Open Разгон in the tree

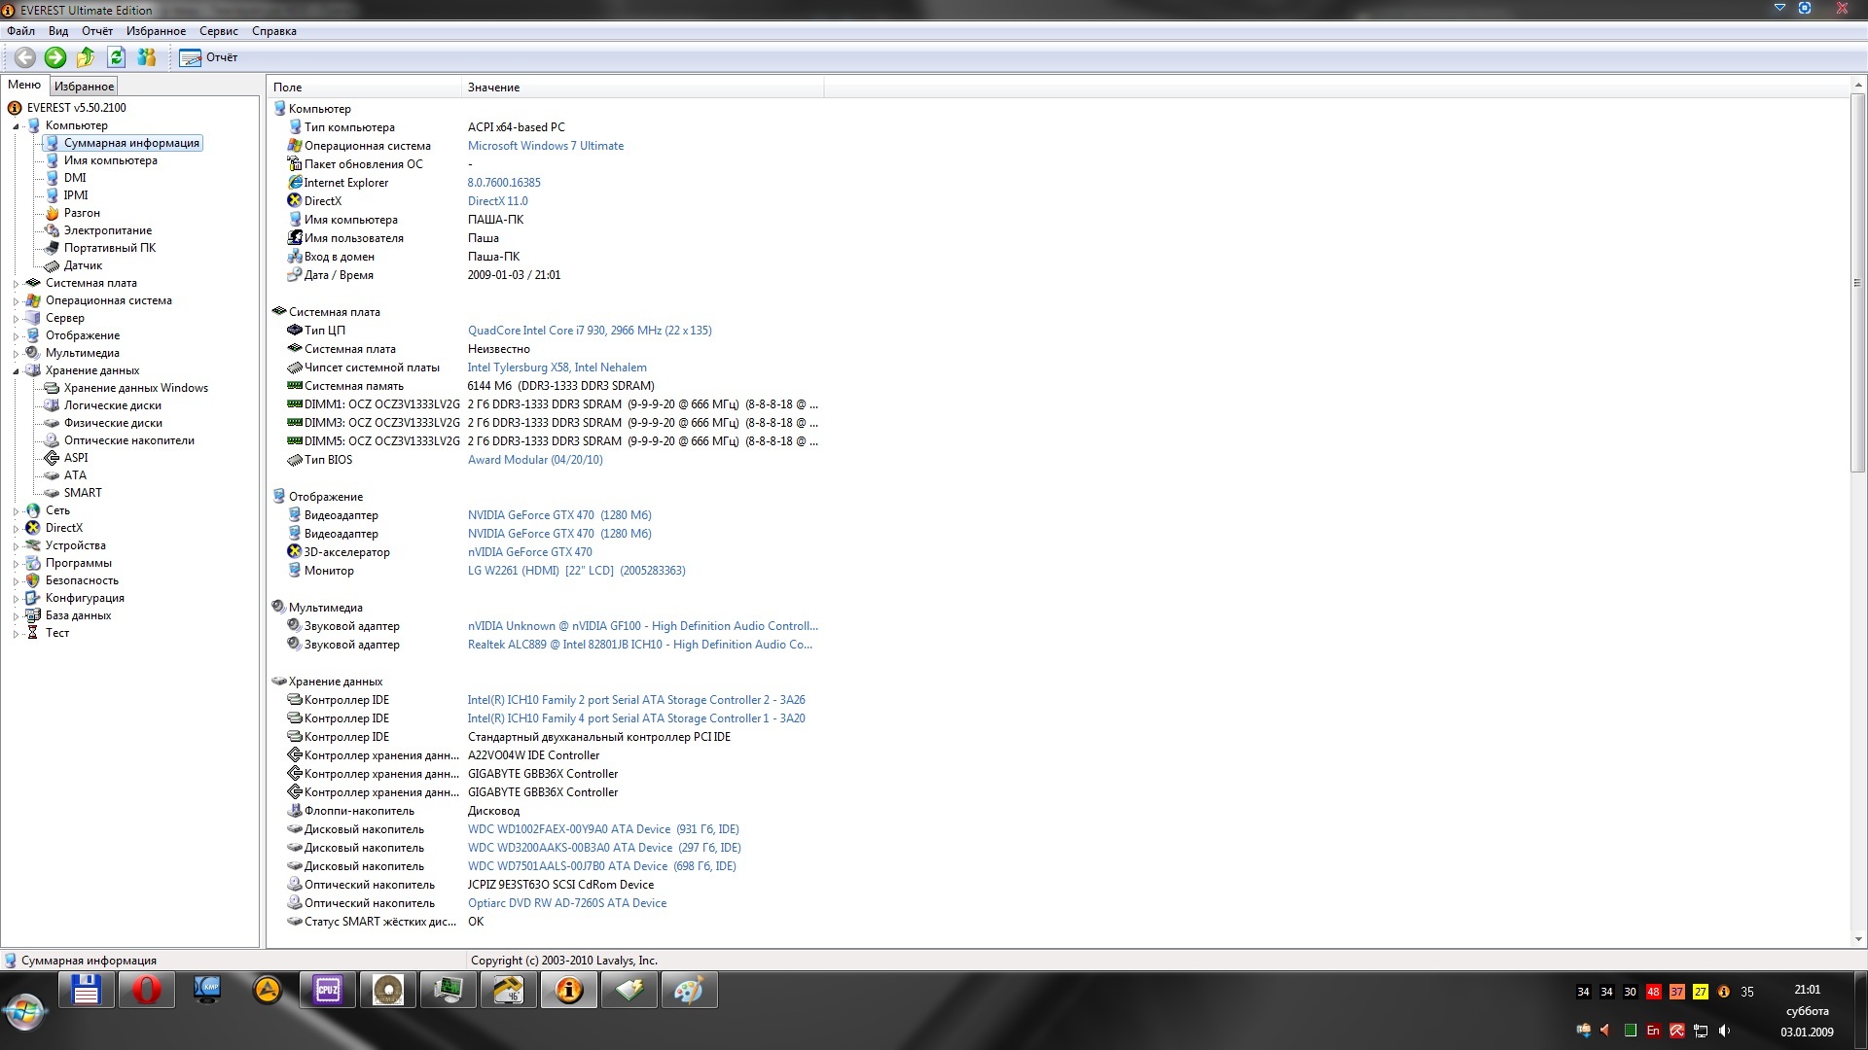(x=82, y=213)
